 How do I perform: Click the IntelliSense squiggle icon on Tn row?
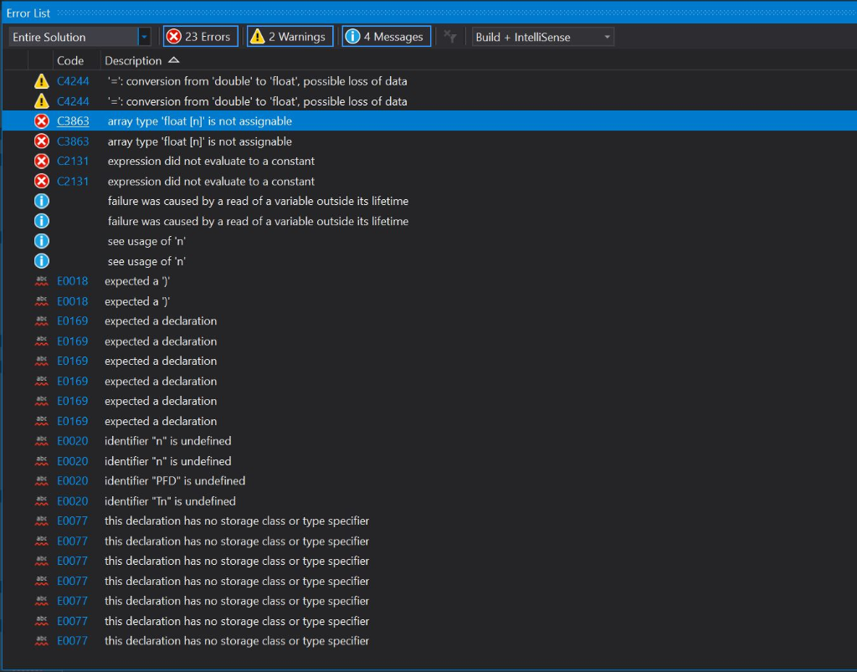tap(42, 501)
